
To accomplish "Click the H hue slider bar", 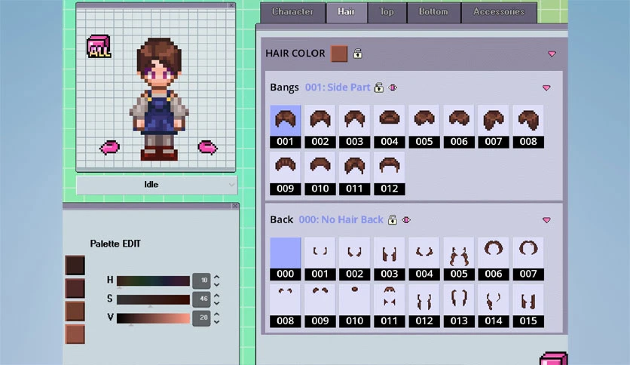I will click(153, 281).
